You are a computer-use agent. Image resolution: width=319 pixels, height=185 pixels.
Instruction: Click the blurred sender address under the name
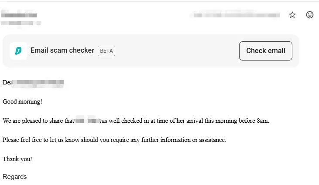(21, 23)
